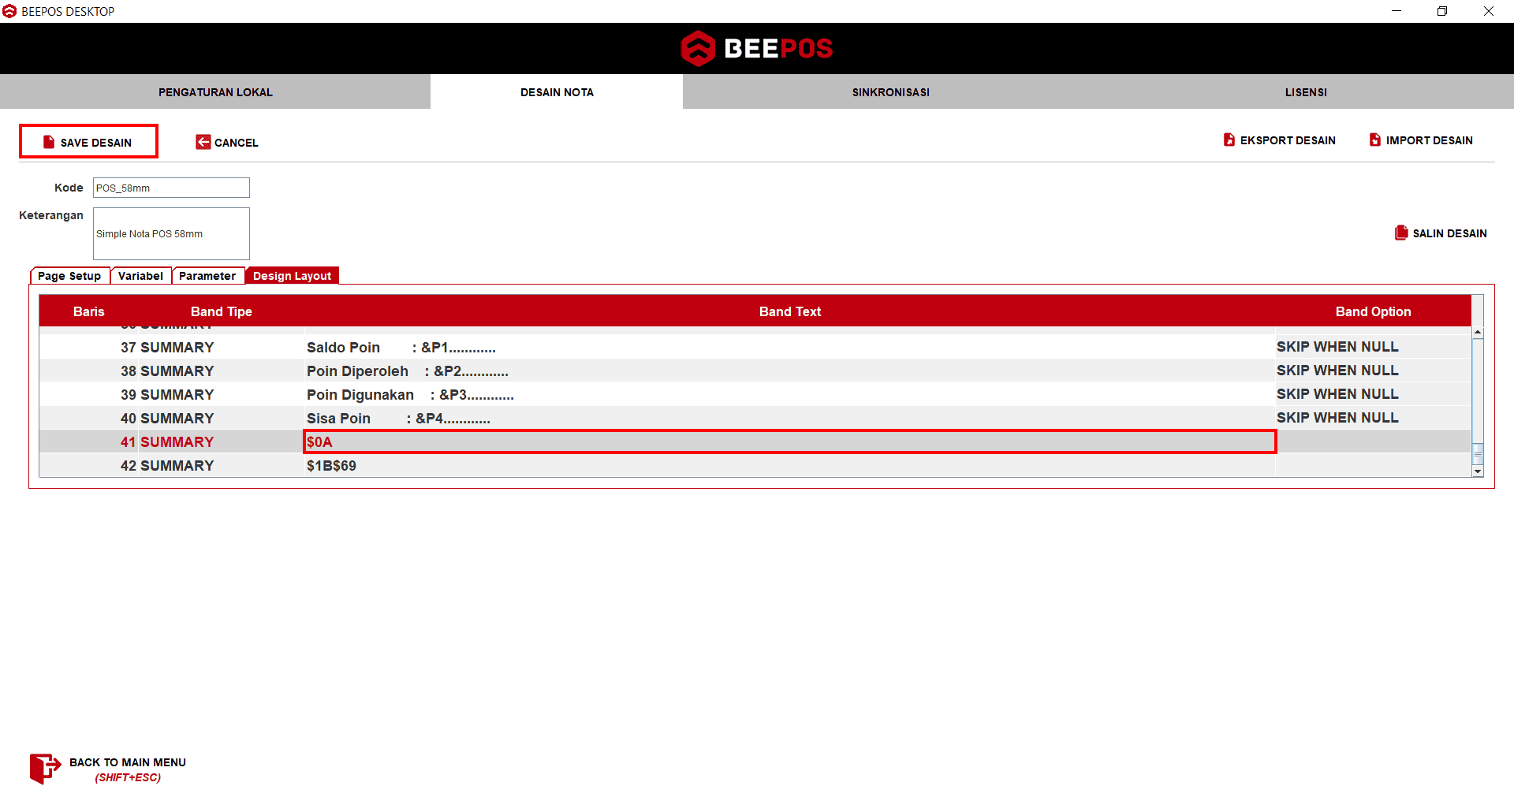Open the Sinkronisasi tab

(890, 92)
